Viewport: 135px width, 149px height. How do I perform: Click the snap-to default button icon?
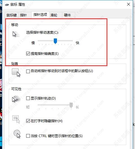pyautogui.click(x=16, y=73)
